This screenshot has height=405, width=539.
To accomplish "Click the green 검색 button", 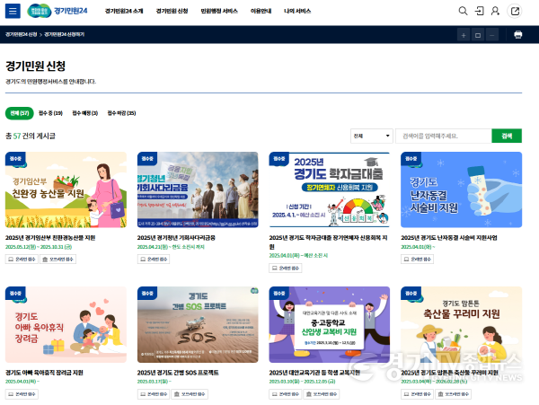I will tap(506, 136).
